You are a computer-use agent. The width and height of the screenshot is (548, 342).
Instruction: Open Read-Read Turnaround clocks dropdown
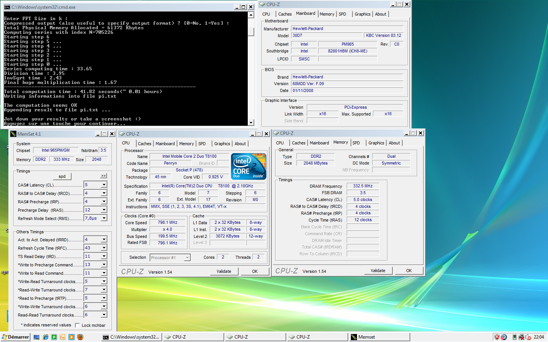pyautogui.click(x=104, y=315)
